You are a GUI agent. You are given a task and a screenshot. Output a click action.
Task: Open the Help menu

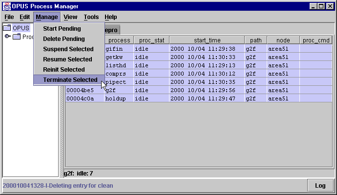tap(111, 17)
